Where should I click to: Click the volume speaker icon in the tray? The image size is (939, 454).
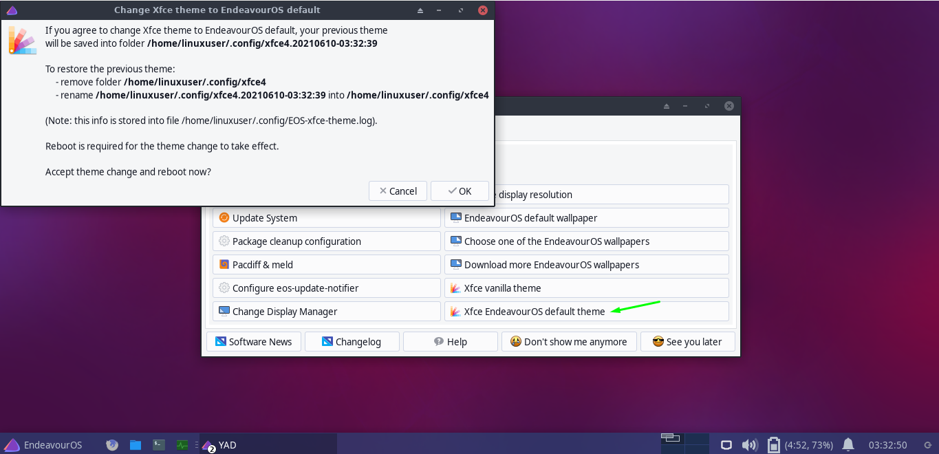tap(749, 445)
